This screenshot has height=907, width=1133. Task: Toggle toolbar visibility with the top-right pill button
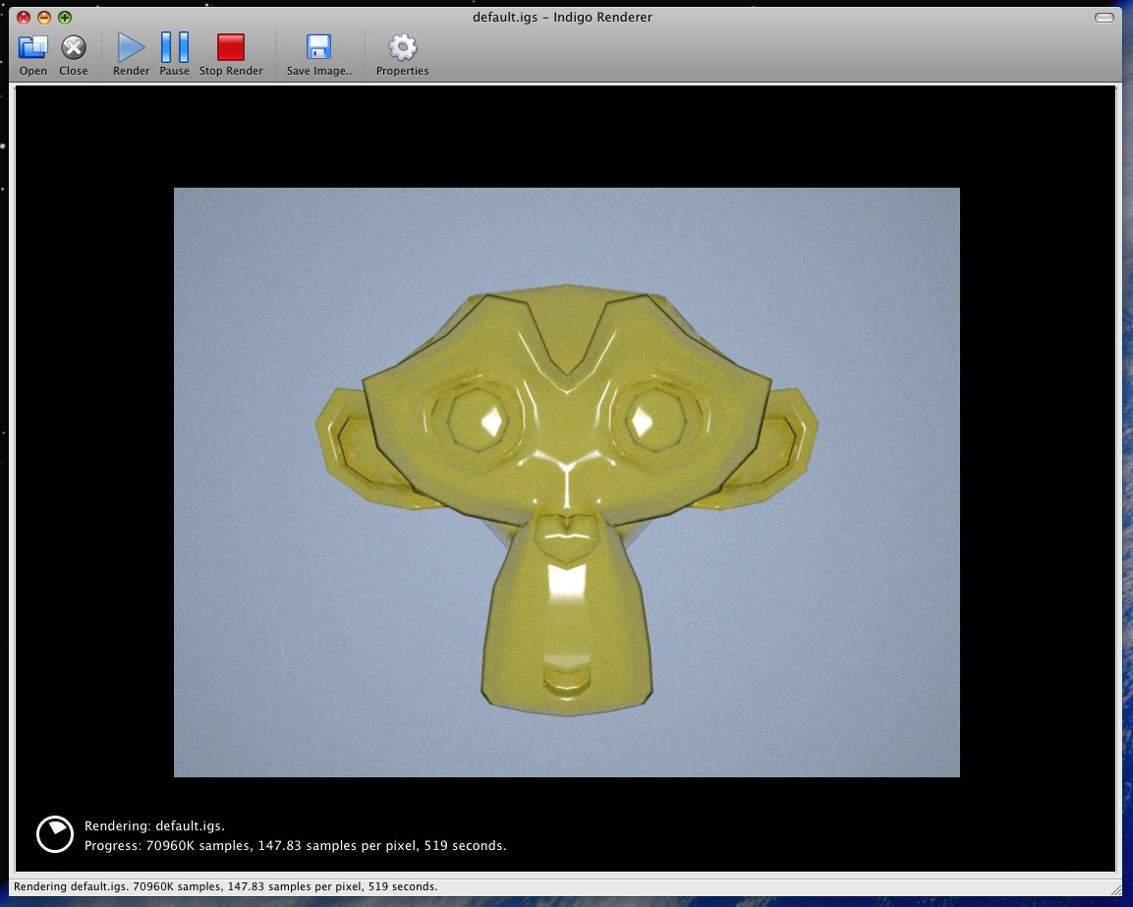click(1105, 18)
